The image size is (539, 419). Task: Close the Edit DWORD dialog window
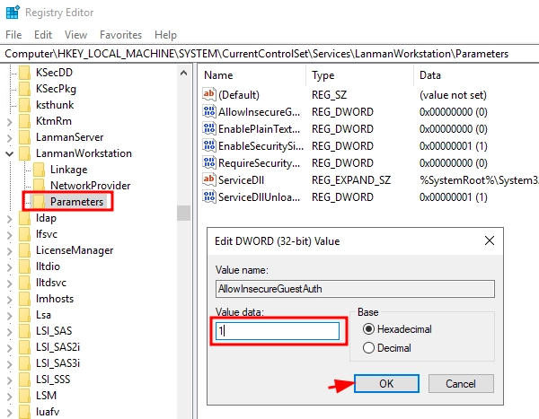click(x=489, y=241)
